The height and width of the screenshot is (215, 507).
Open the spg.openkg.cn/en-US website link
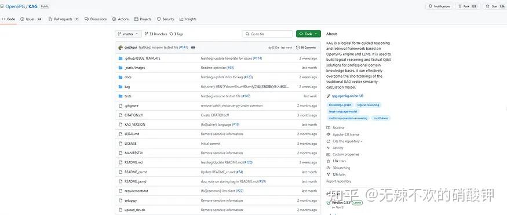click(348, 96)
